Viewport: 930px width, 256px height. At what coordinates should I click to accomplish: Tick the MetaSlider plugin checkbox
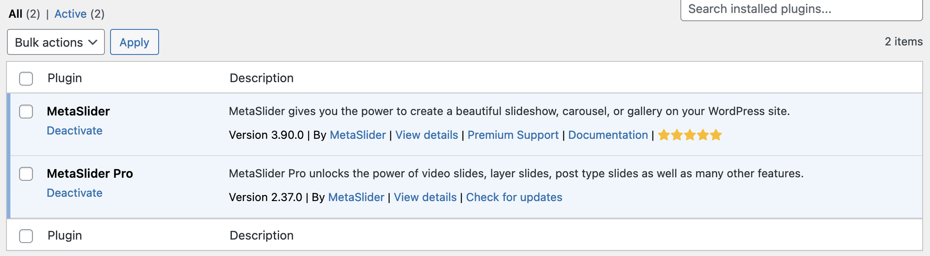[26, 112]
